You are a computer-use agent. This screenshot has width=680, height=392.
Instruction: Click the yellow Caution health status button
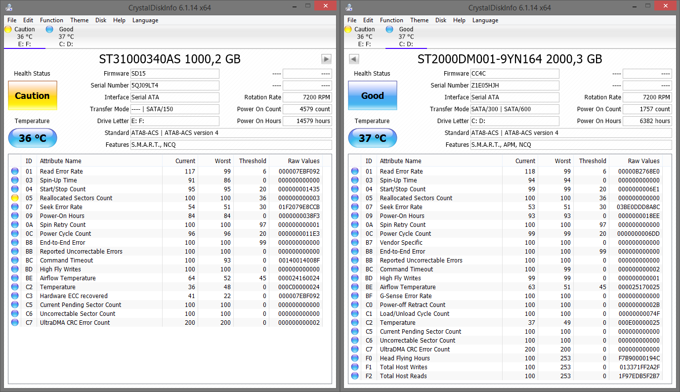click(33, 96)
